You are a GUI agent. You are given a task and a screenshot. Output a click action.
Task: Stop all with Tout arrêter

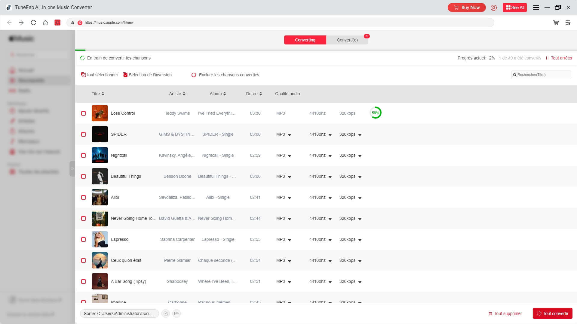tap(559, 58)
